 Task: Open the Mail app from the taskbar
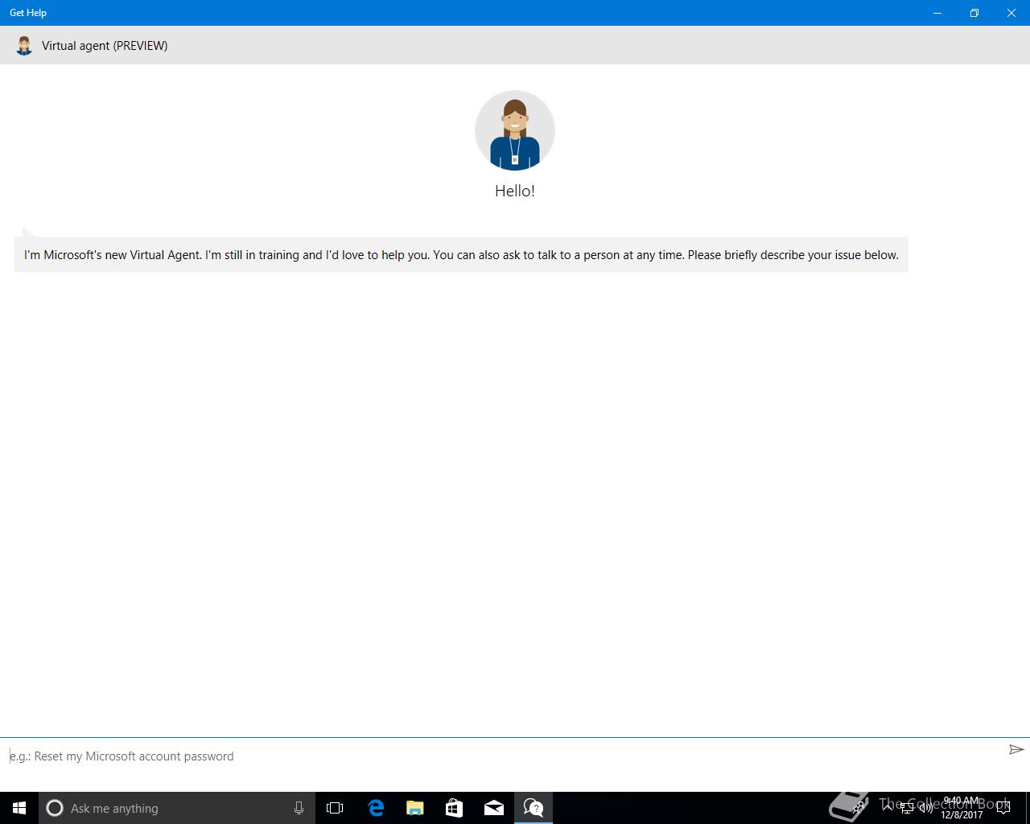(x=493, y=808)
